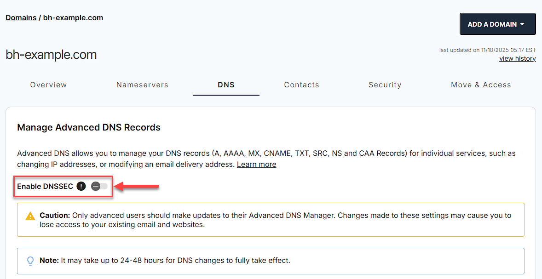Toggle the Enable DNSSEC switch on
This screenshot has height=279, width=542.
pos(100,186)
